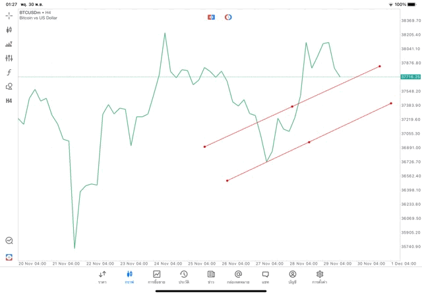Switch to the ราคา (Quotes) tab
The image size is (422, 295).
[x=102, y=277]
